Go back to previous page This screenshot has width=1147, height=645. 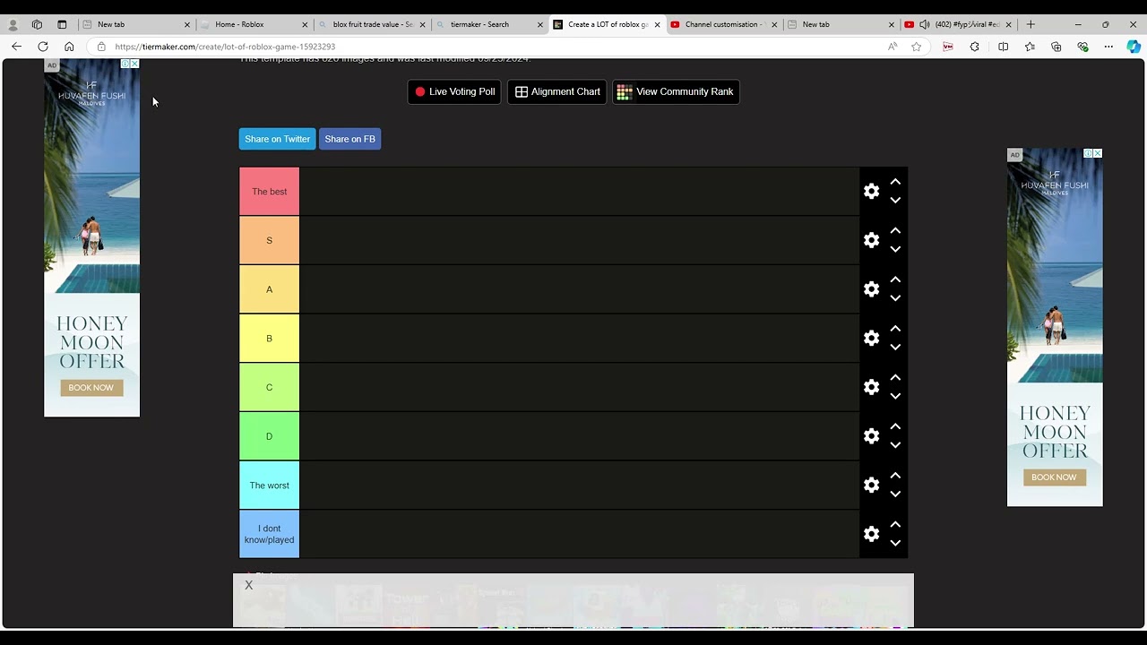point(16,47)
